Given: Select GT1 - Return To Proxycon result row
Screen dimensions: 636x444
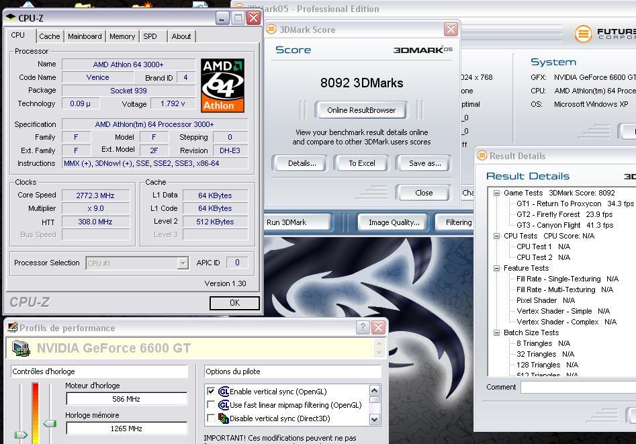Looking at the screenshot, I should 575,204.
